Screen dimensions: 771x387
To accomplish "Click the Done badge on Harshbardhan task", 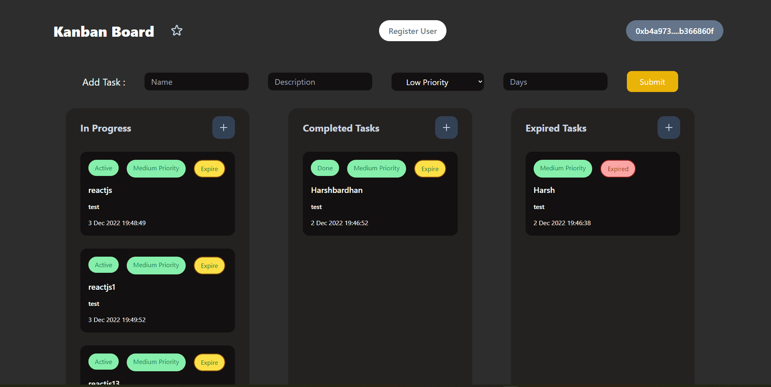I will tap(325, 168).
